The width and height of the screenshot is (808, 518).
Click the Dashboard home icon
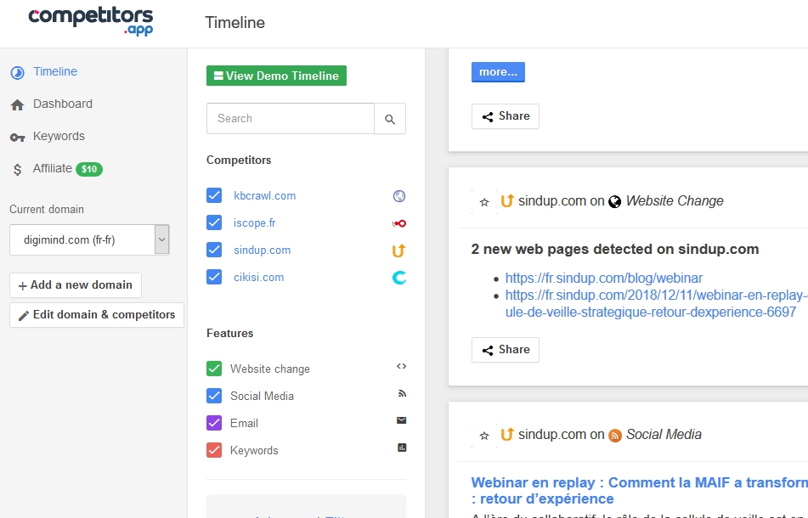coord(18,105)
